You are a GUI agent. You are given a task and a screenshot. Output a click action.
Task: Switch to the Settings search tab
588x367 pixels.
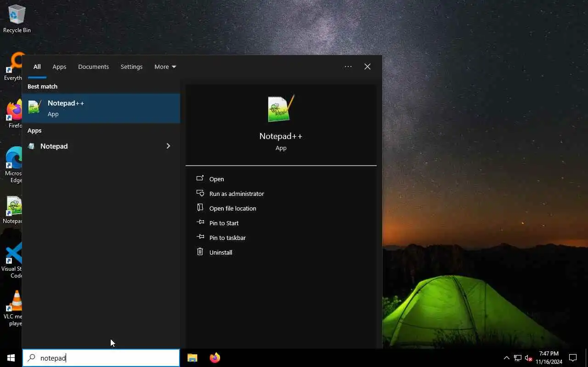[131, 67]
